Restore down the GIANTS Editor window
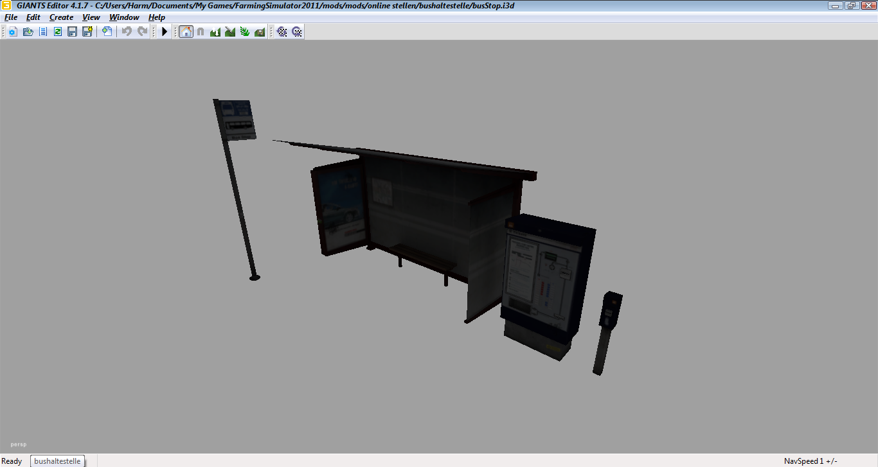 [851, 6]
